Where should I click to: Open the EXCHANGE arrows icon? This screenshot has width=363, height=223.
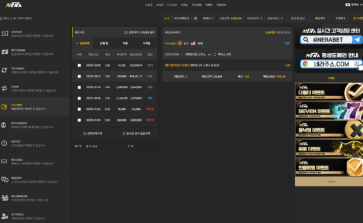click(x=4, y=70)
